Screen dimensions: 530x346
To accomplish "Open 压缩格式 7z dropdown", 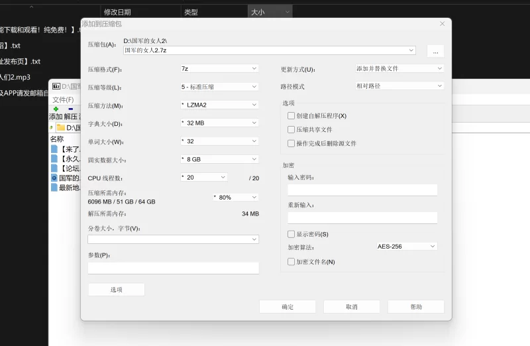I will [219, 68].
